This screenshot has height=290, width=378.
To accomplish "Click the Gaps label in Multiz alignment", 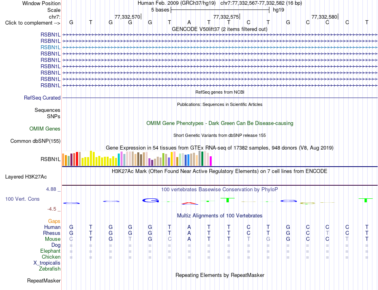I will pyautogui.click(x=54, y=221).
